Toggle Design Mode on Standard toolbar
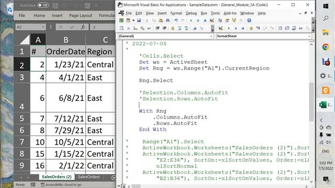The image size is (335, 188). click(x=212, y=20)
